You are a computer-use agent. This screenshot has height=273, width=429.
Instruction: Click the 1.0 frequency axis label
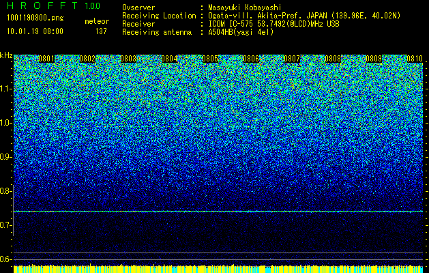5,123
